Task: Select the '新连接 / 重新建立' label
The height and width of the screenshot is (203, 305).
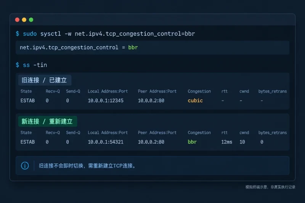Action: click(x=47, y=121)
